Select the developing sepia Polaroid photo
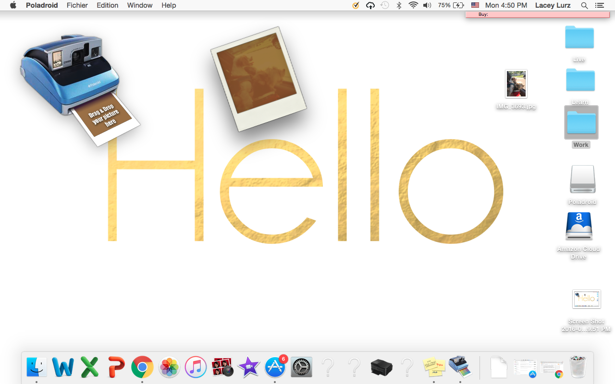 pyautogui.click(x=258, y=79)
